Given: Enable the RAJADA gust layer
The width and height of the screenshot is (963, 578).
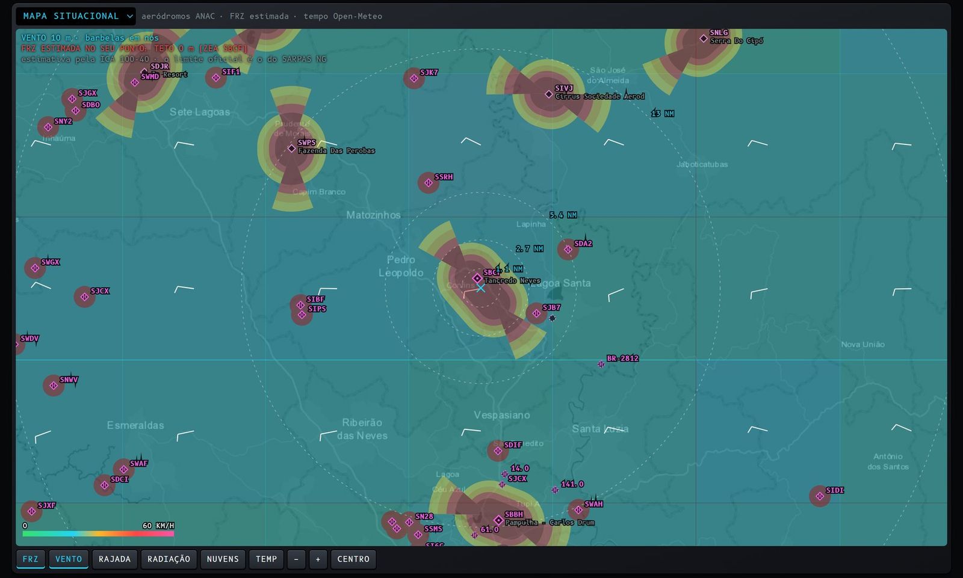Looking at the screenshot, I should tap(114, 559).
